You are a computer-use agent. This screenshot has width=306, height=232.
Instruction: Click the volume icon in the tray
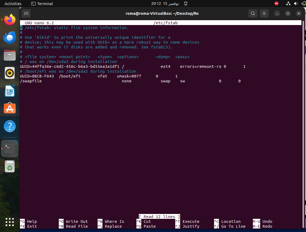click(296, 3)
